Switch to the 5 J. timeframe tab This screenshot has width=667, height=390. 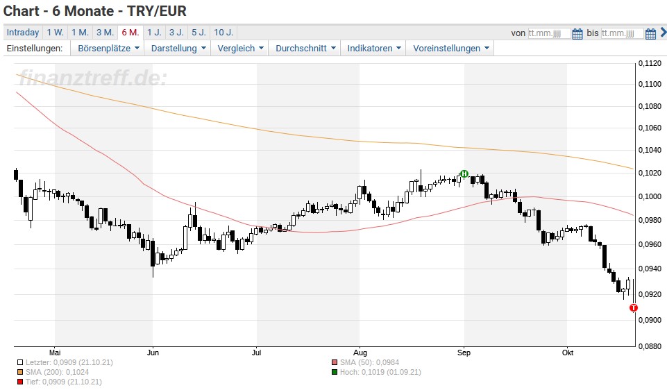tap(199, 33)
